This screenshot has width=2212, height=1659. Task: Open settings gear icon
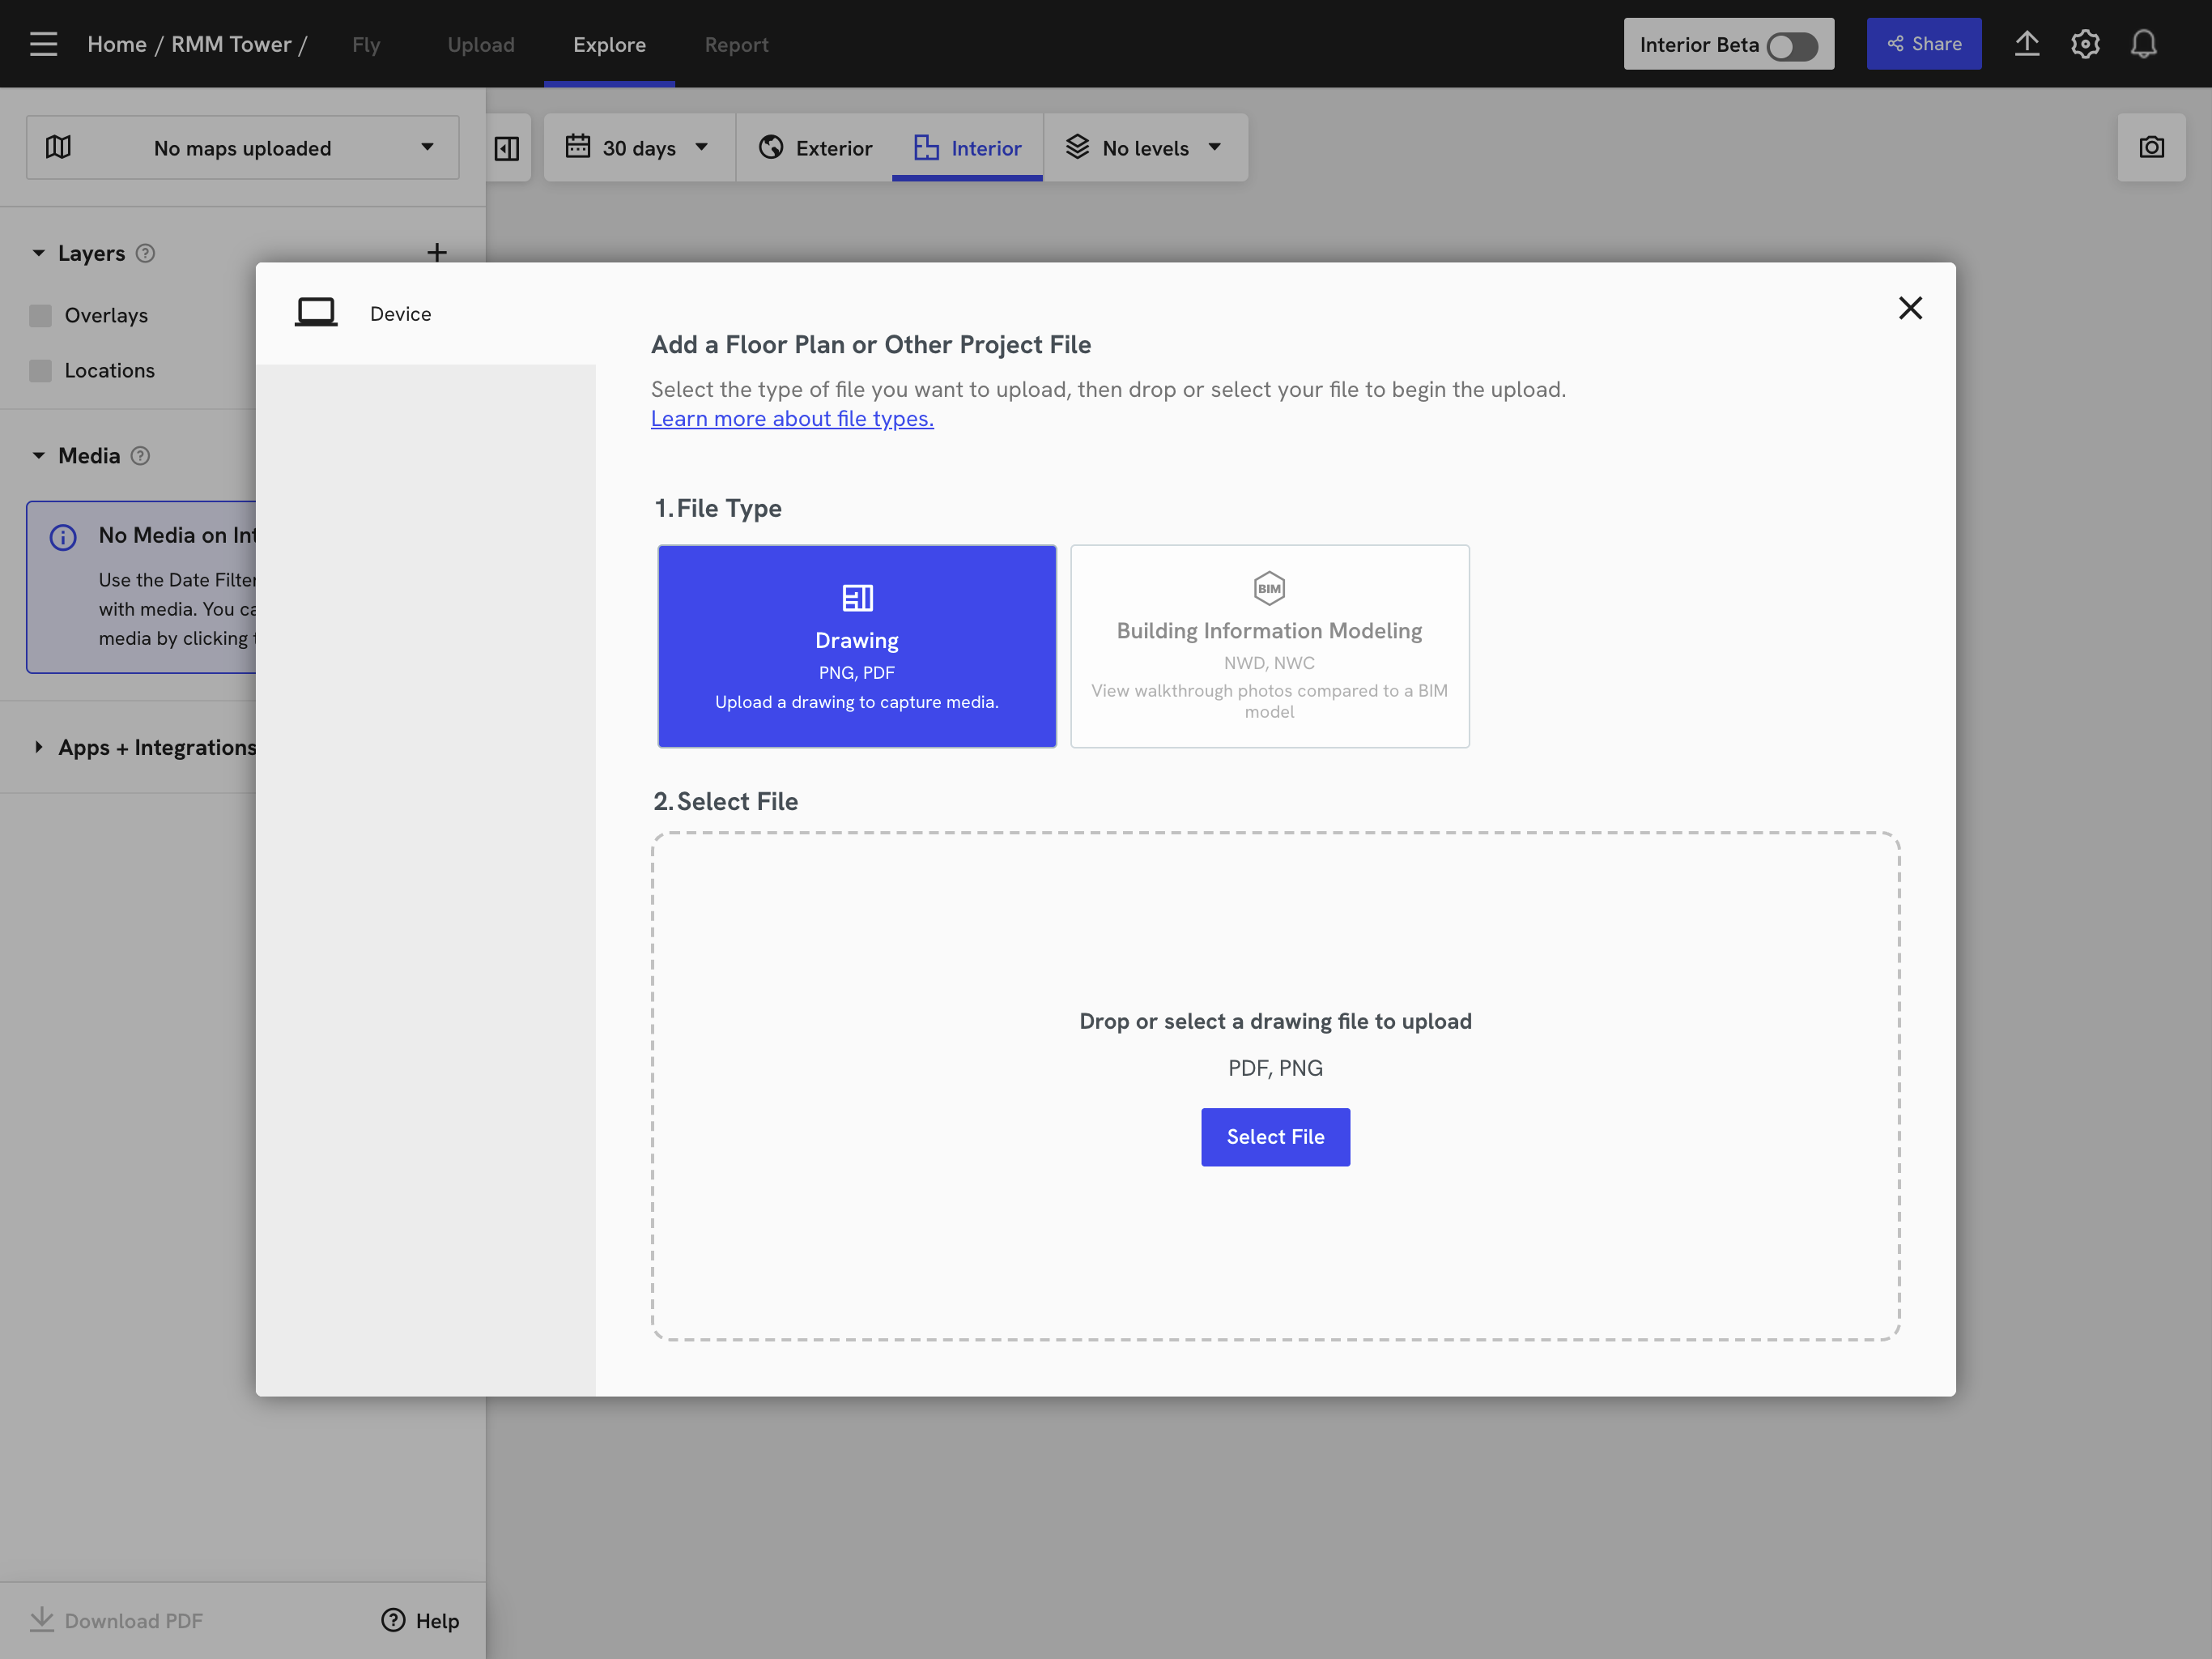(x=2085, y=44)
